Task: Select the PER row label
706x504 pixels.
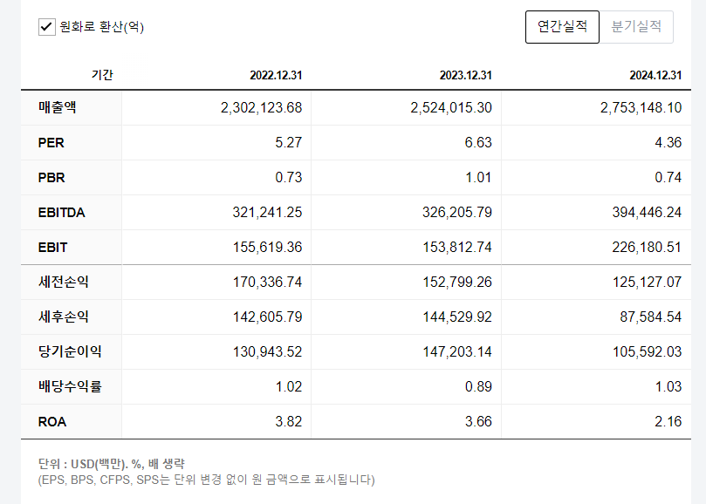Action: click(x=51, y=143)
